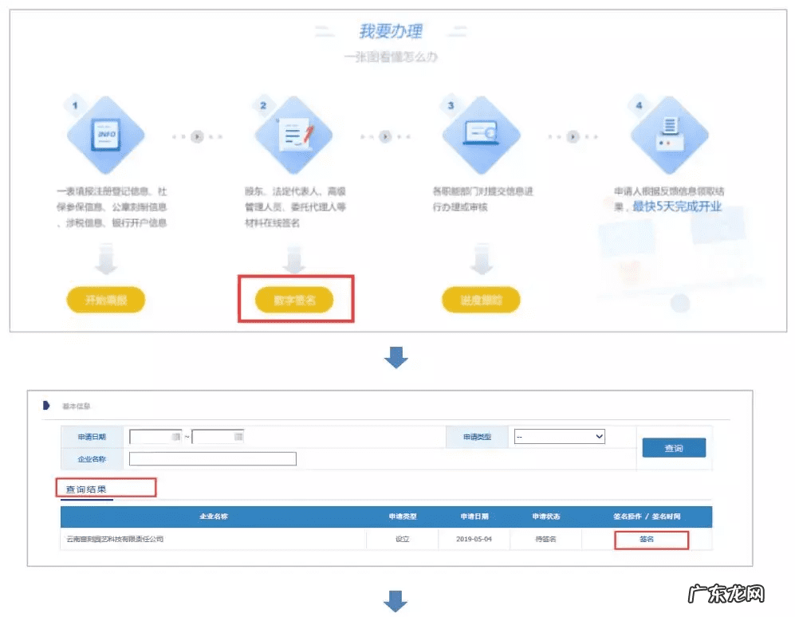Click the 开始填报 button
The width and height of the screenshot is (795, 617).
[105, 301]
